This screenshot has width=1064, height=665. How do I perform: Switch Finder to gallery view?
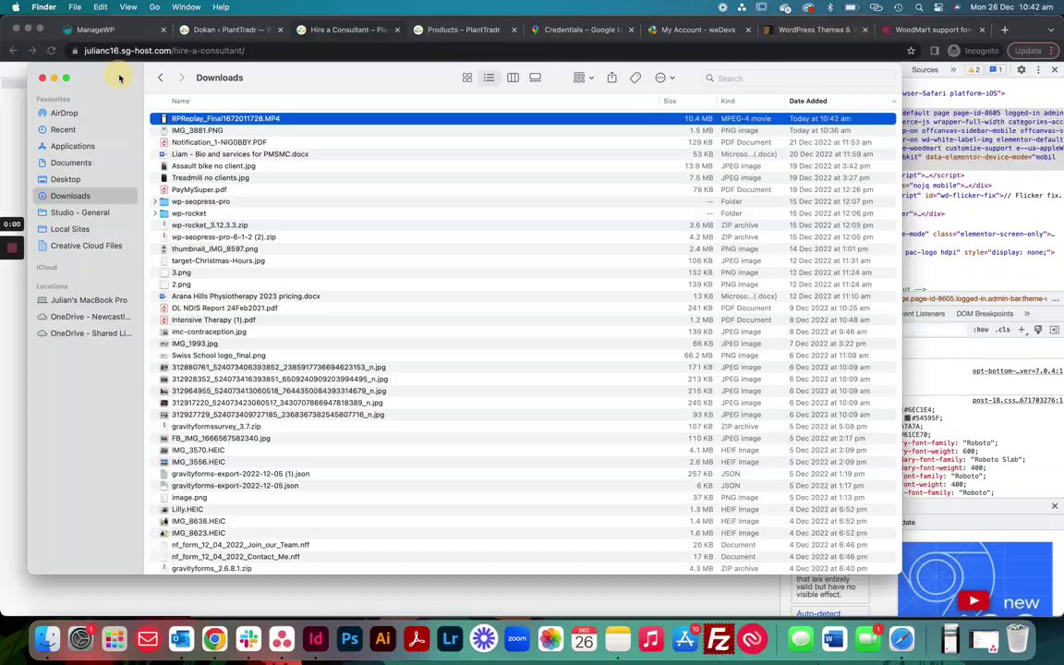click(x=536, y=78)
